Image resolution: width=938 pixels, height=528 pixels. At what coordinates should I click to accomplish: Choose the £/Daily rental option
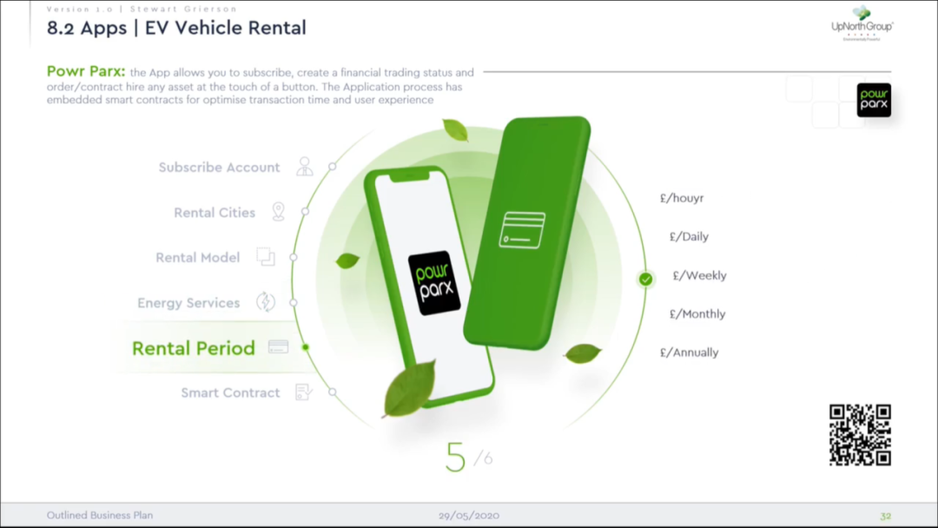coord(689,237)
